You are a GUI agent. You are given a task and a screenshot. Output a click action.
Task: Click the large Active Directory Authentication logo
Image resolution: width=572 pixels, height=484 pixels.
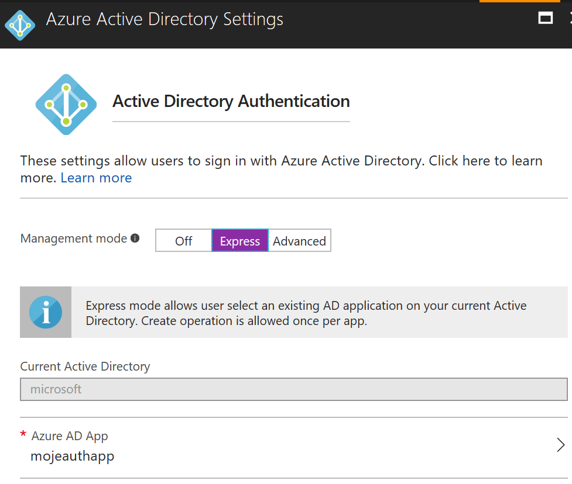pos(66,105)
